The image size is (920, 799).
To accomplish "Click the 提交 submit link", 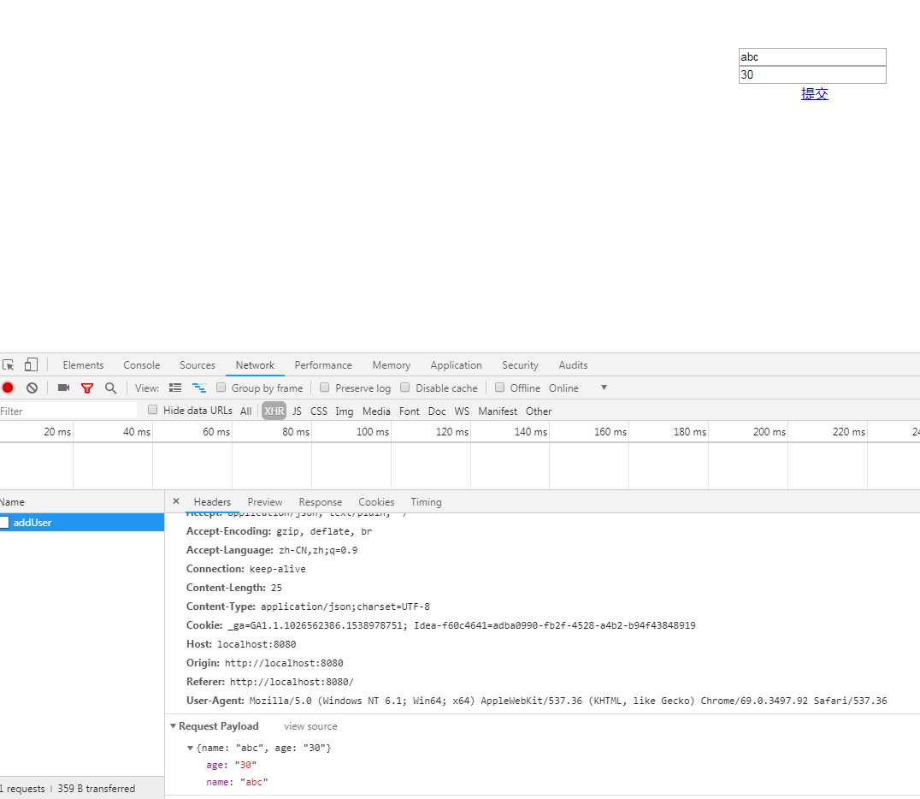I will point(814,94).
